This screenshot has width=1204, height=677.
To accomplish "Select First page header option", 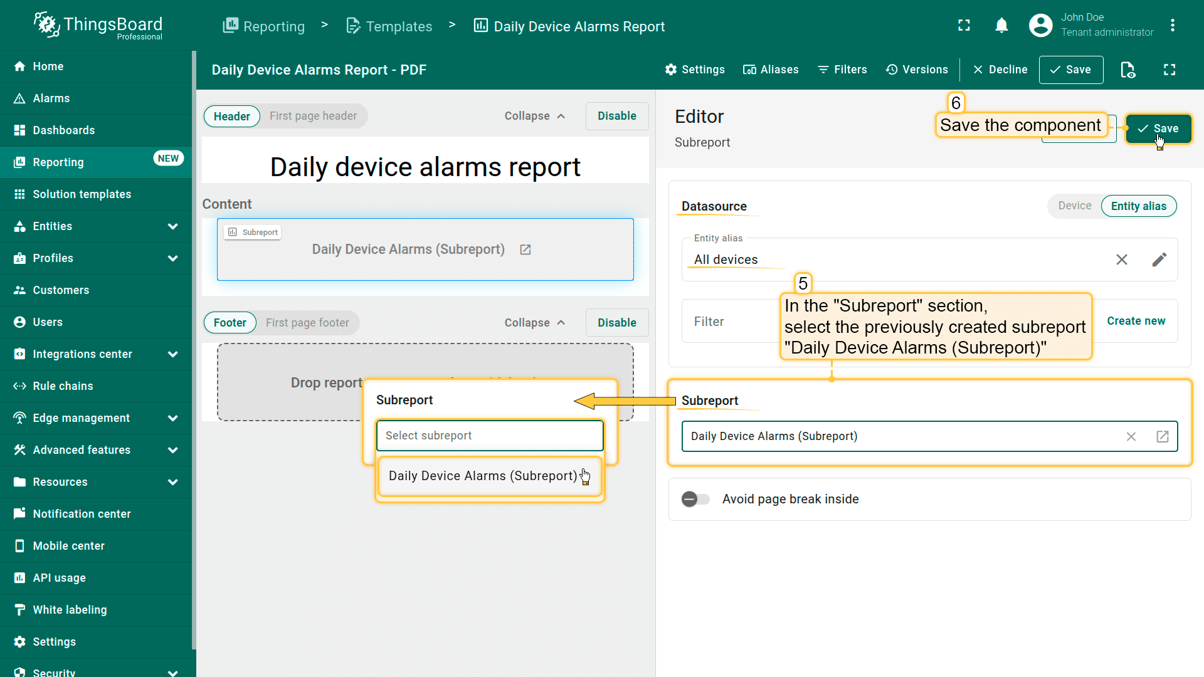I will [313, 116].
